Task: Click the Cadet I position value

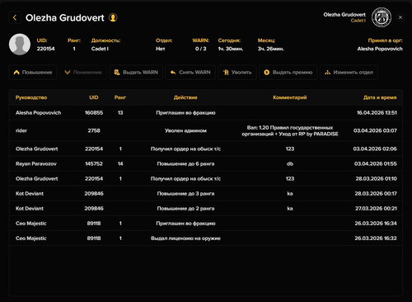Action: point(100,49)
